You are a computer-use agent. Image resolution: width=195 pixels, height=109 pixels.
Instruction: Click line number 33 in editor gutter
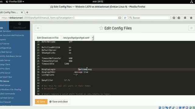(38, 80)
